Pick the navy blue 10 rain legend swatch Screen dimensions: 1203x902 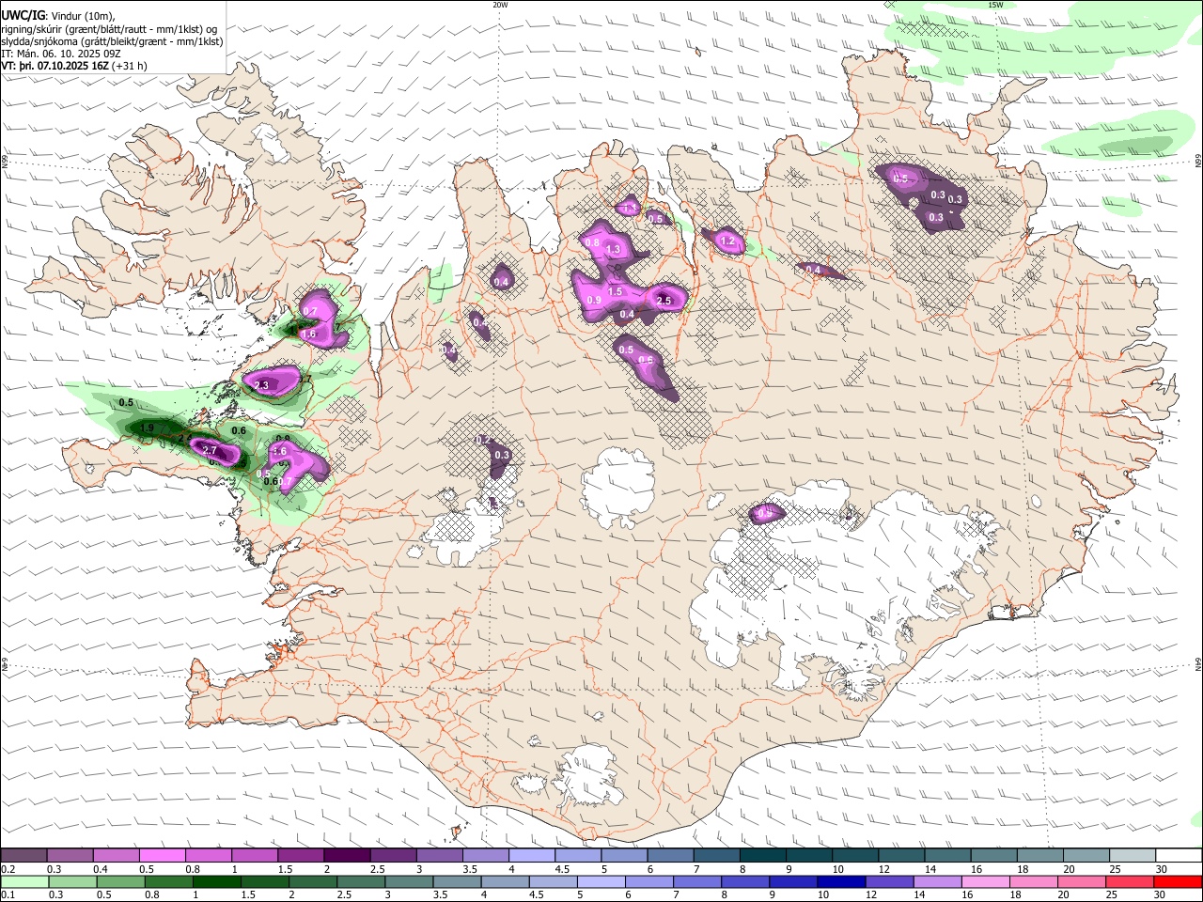coord(842,881)
